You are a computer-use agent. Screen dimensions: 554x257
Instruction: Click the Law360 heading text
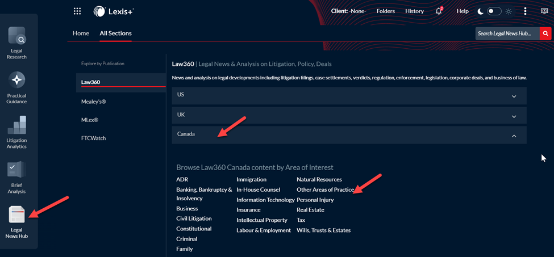coord(183,64)
